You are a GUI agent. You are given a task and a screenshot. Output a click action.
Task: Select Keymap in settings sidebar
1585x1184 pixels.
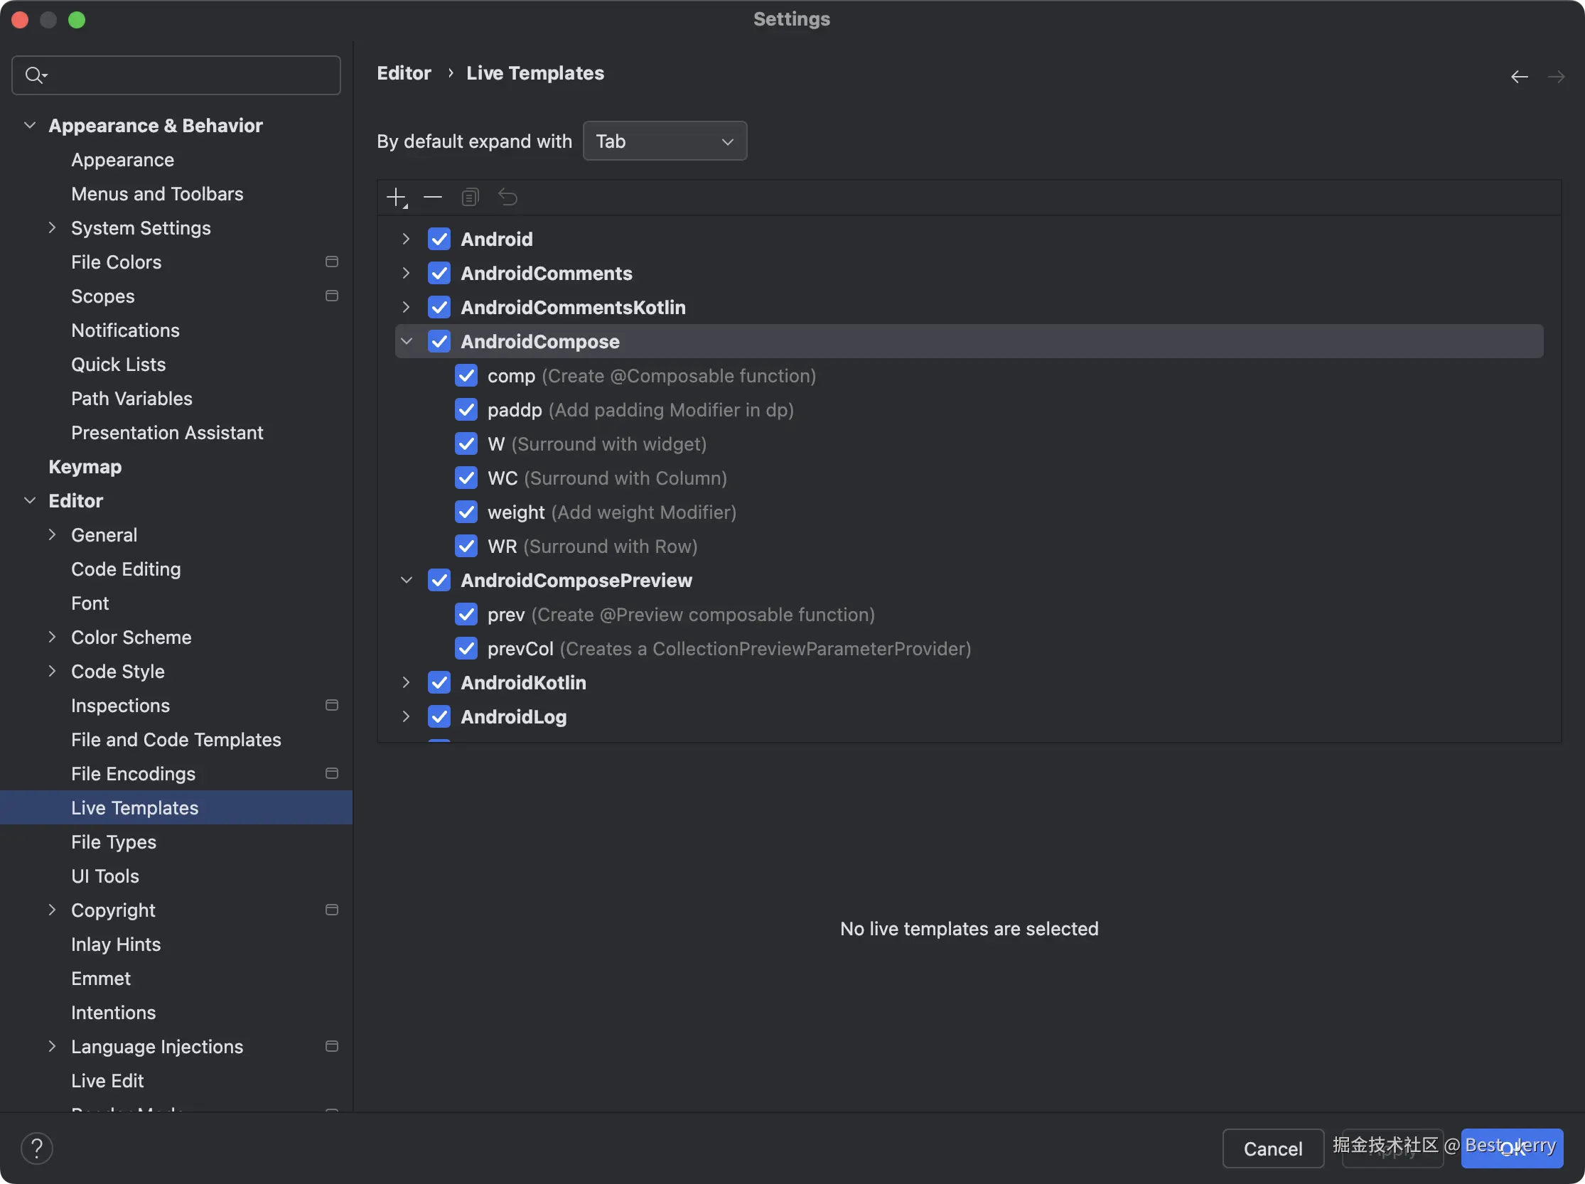[85, 466]
